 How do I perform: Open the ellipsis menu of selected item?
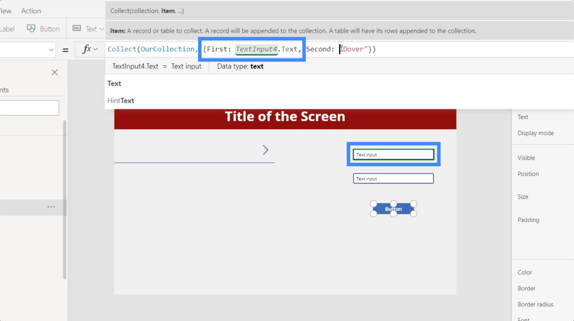pyautogui.click(x=51, y=207)
